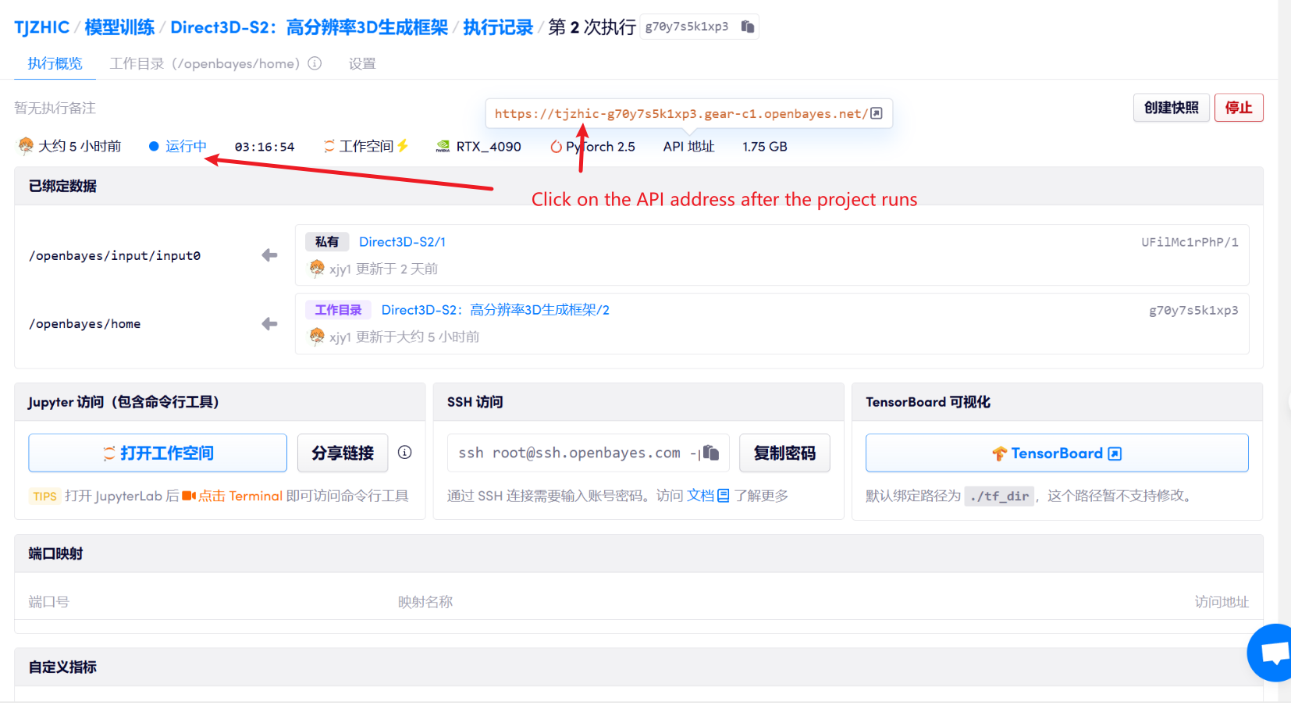Copy the SSH command with clipboard icon

[x=710, y=453]
